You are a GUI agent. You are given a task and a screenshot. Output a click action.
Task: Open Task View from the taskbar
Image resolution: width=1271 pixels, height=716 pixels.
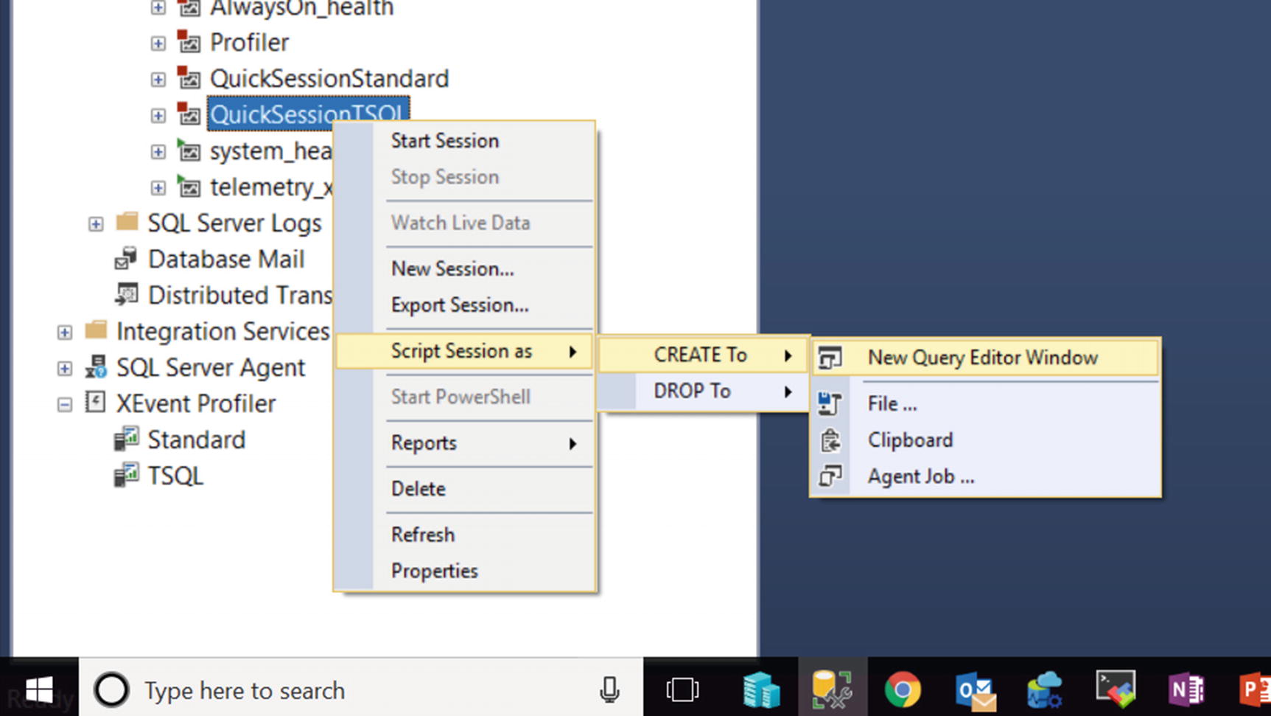682,690
